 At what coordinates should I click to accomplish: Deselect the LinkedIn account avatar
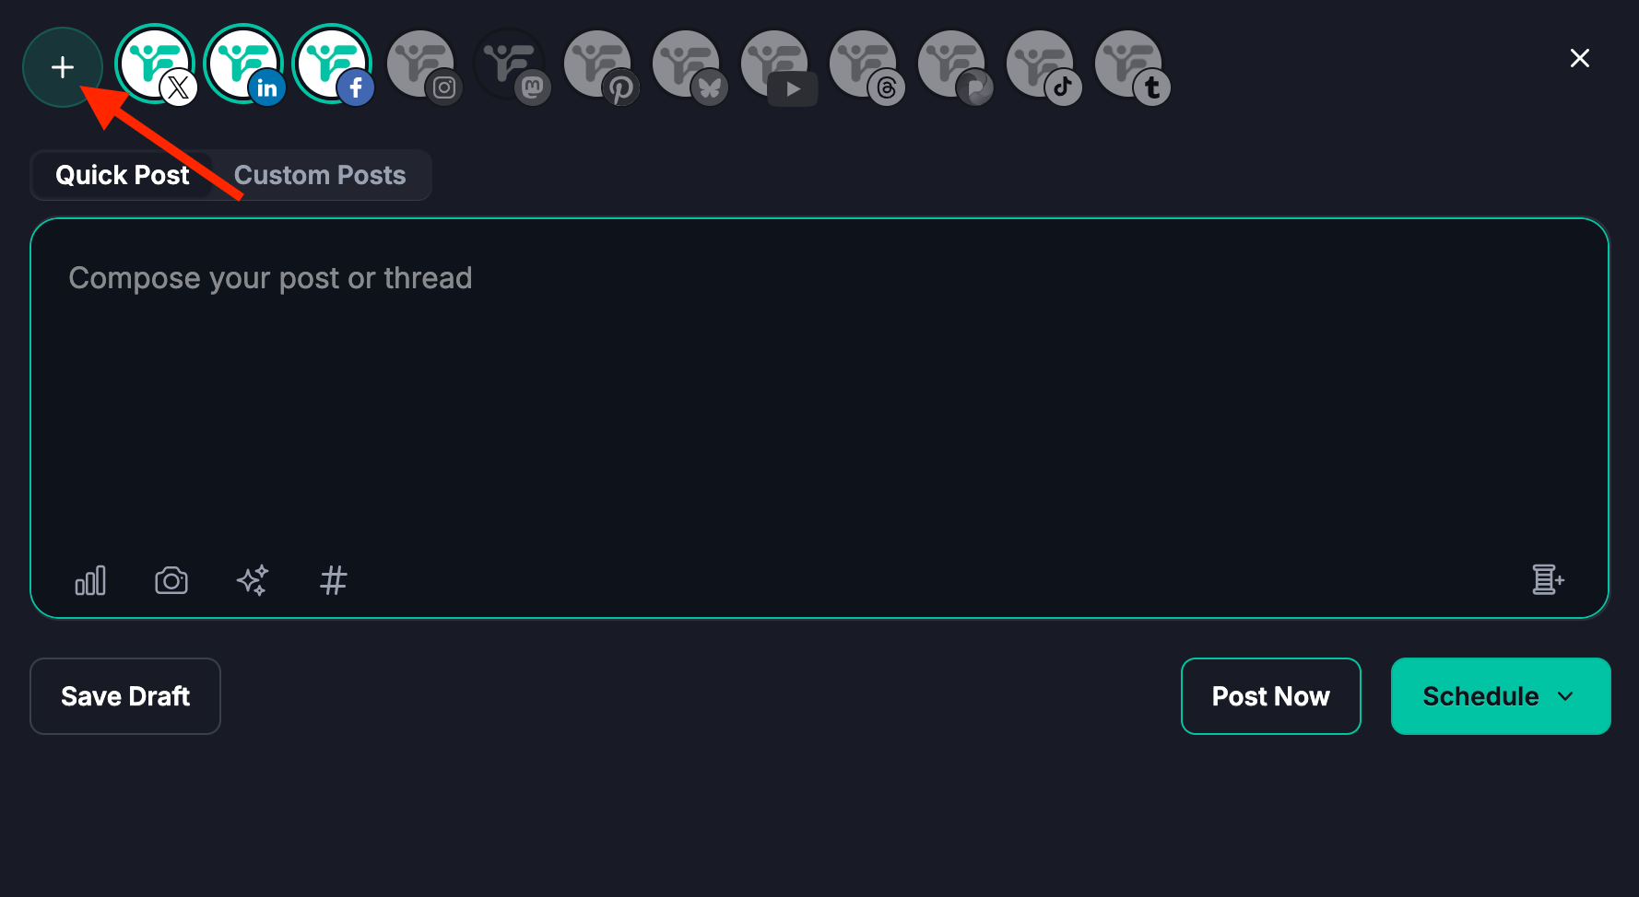pos(243,64)
